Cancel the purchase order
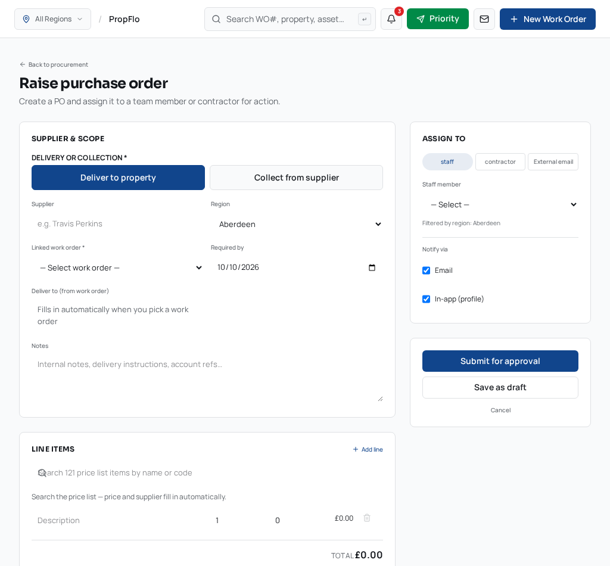 [x=500, y=410]
